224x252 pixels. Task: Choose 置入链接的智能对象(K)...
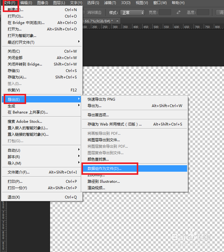42,134
